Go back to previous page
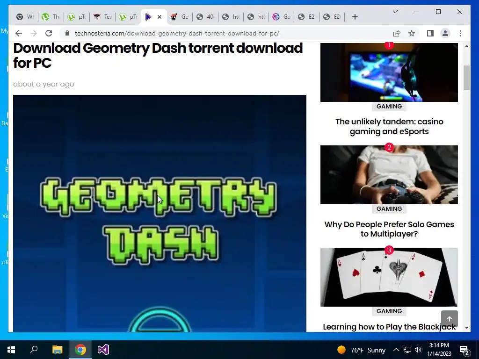 tap(19, 33)
